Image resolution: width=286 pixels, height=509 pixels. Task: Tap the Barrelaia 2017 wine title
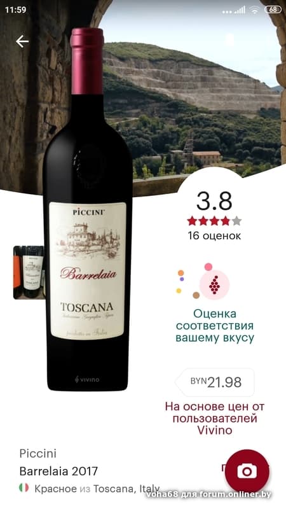point(58,471)
